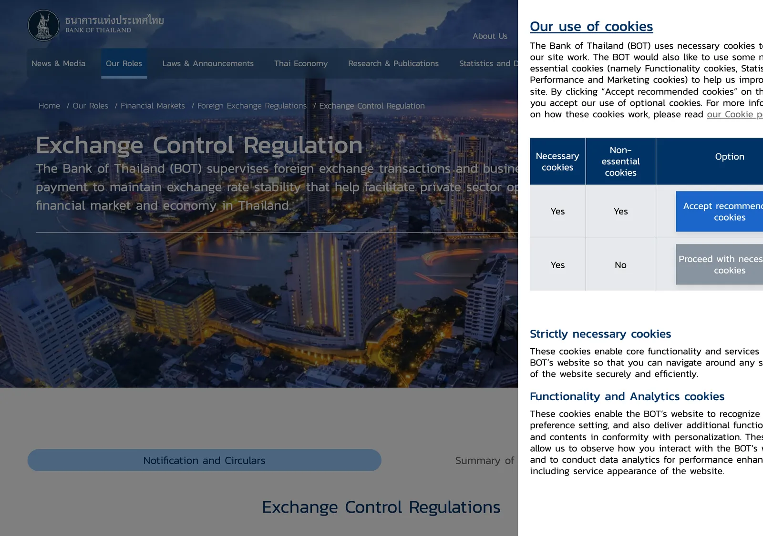Go to Home breadcrumb

click(50, 106)
